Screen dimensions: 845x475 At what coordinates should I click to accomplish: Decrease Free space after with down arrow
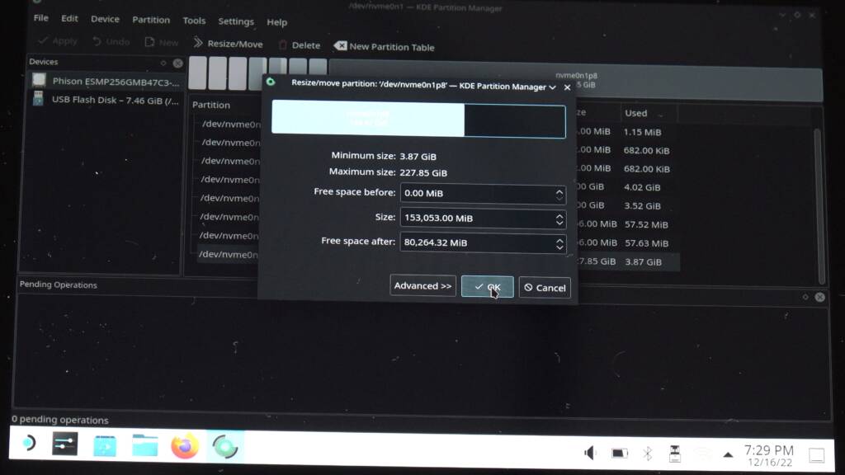click(x=559, y=247)
